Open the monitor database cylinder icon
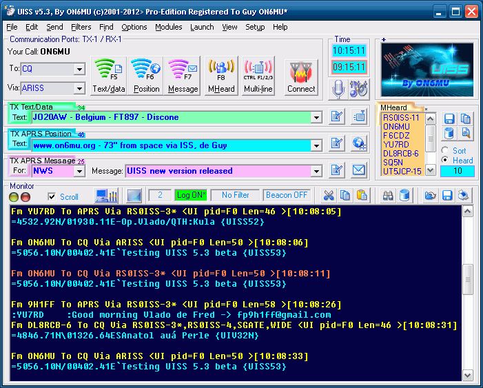Viewport: 483px width, 388px height. 404,196
